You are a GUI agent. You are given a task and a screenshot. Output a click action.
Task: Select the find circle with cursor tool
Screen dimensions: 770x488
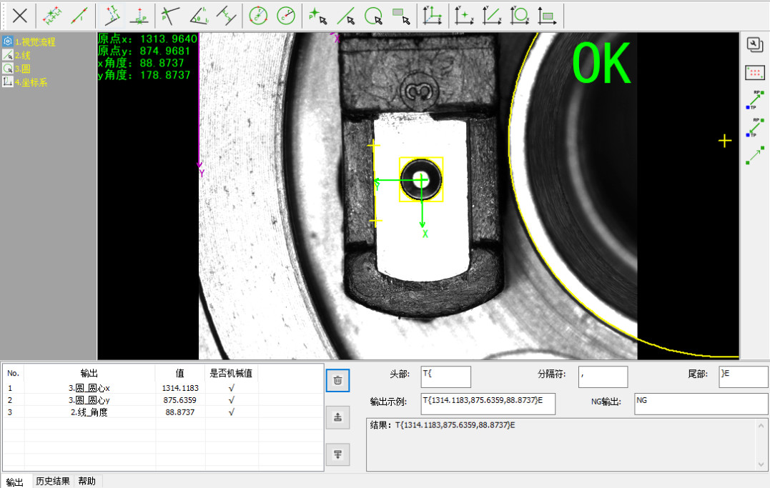[x=373, y=15]
